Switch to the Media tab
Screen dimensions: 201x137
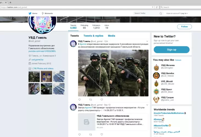[111, 36]
